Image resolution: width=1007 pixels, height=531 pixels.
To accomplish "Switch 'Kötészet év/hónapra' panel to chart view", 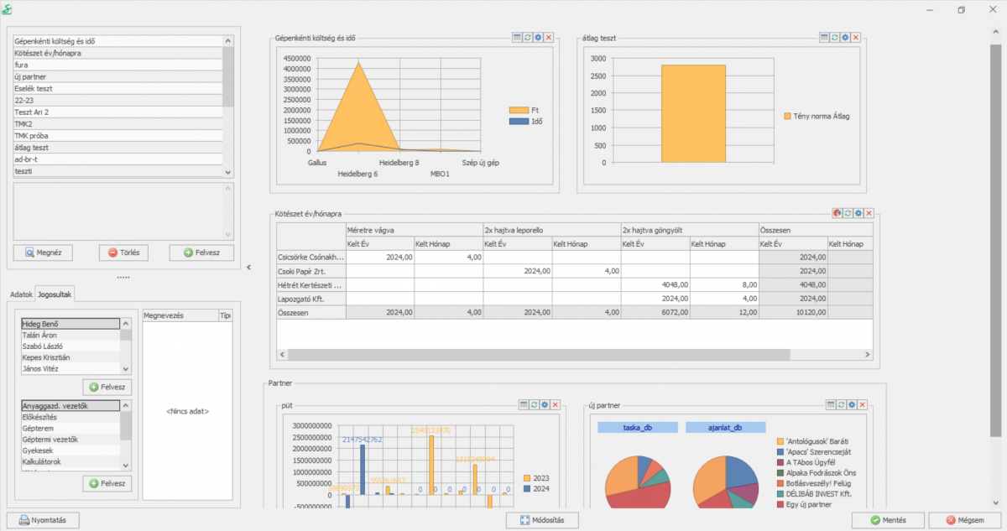I will click(837, 214).
